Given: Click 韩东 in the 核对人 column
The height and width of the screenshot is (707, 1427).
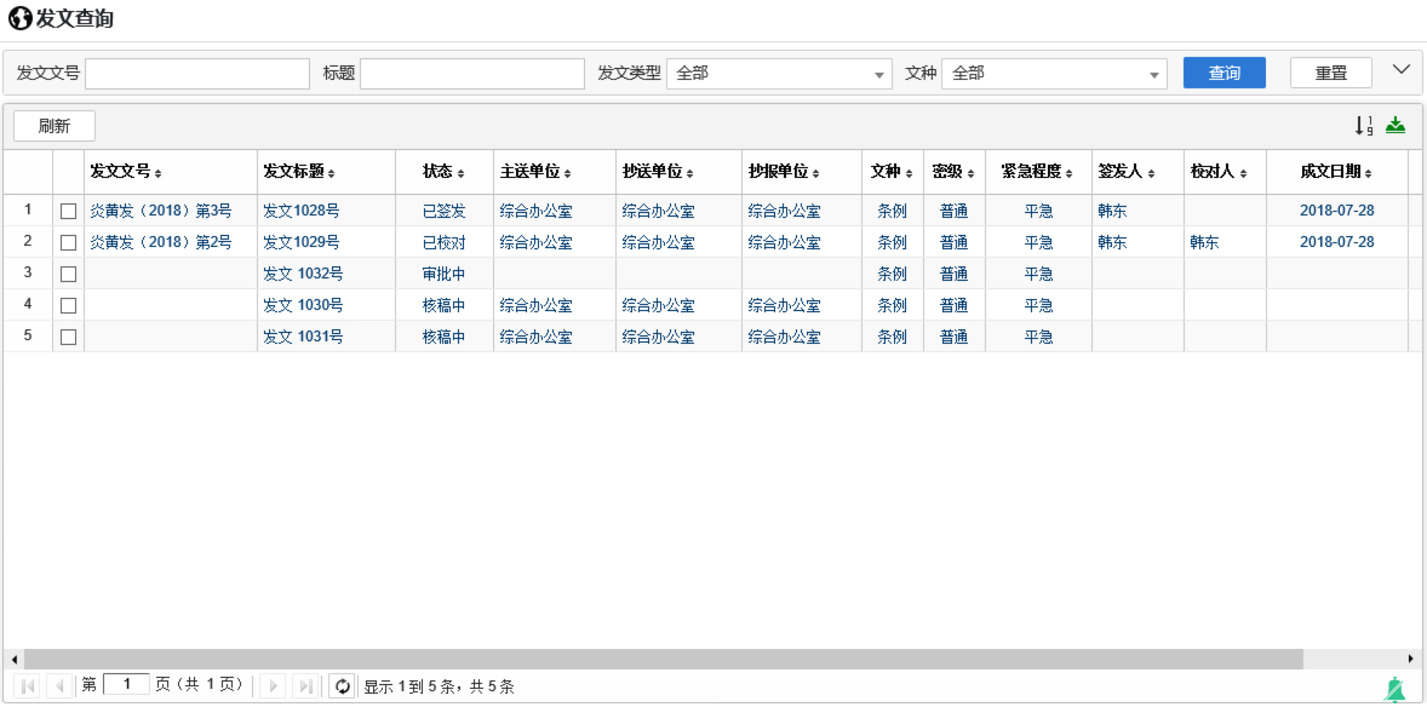Looking at the screenshot, I should pyautogui.click(x=1204, y=242).
